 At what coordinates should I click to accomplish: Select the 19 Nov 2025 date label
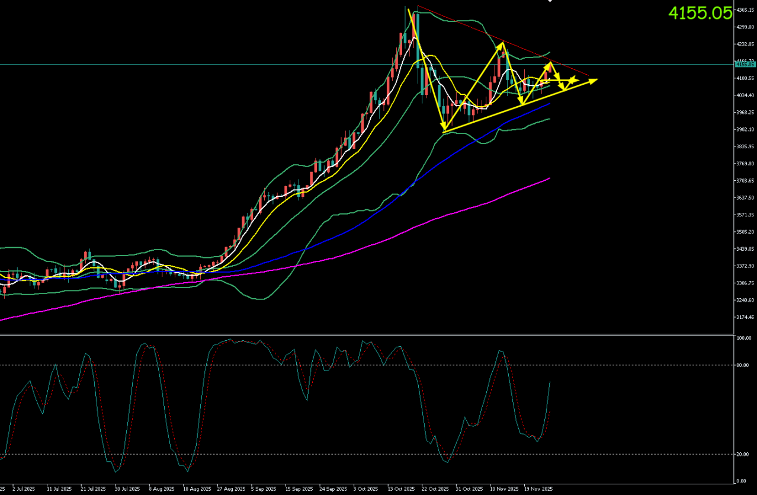pos(538,489)
